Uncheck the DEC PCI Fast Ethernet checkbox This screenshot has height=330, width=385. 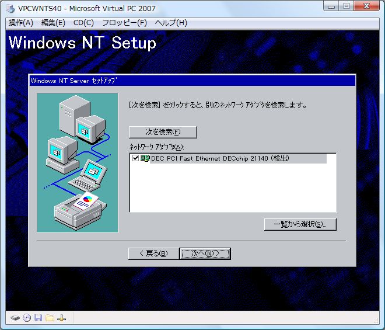(135, 158)
